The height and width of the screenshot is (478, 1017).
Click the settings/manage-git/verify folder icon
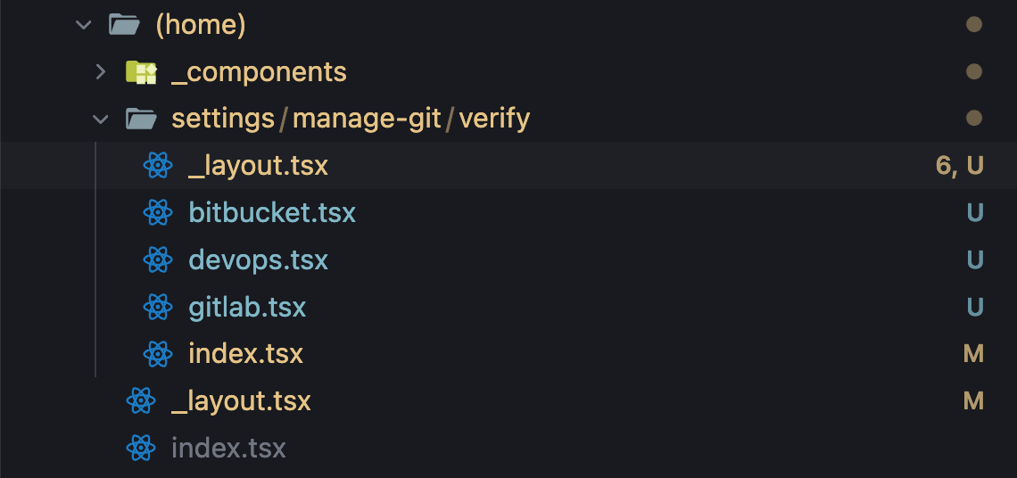point(141,119)
